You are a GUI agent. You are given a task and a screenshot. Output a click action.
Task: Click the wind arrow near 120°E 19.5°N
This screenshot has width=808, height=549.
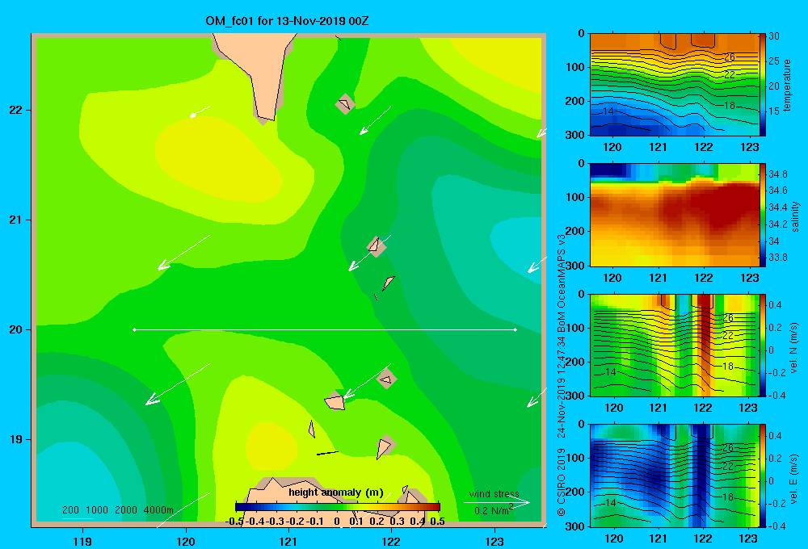click(178, 384)
